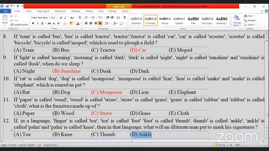The image size is (269, 151).
Task: Apply the Strong style
Action: (x=165, y=21)
